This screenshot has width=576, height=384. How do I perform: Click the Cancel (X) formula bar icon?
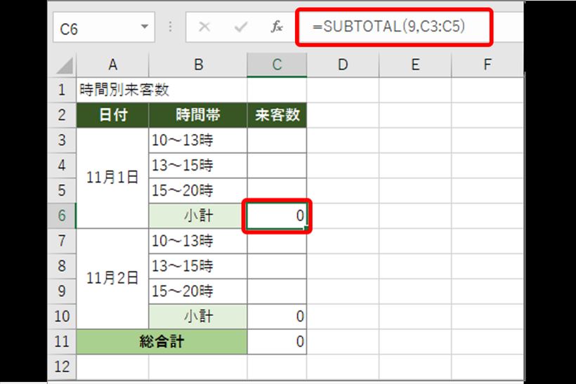204,27
